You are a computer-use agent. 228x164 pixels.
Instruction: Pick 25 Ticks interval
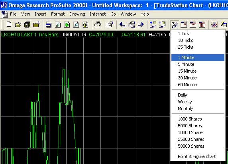198,47
